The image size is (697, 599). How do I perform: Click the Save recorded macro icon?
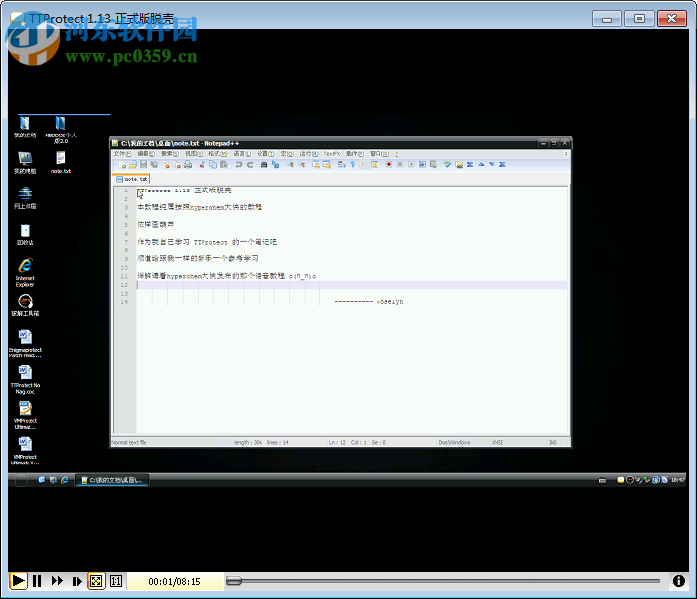(x=434, y=165)
